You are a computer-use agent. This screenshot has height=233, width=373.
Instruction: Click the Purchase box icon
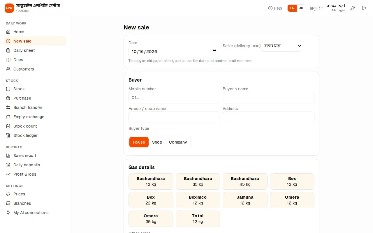click(x=8, y=98)
